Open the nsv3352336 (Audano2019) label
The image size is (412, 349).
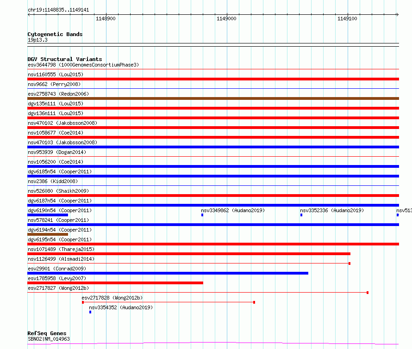pyautogui.click(x=332, y=210)
